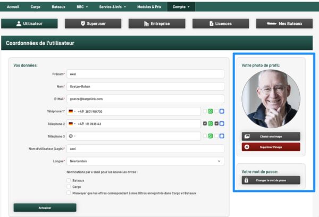Open the Téléphone 3 globe country selector
The width and height of the screenshot is (319, 217).
[x=72, y=136]
